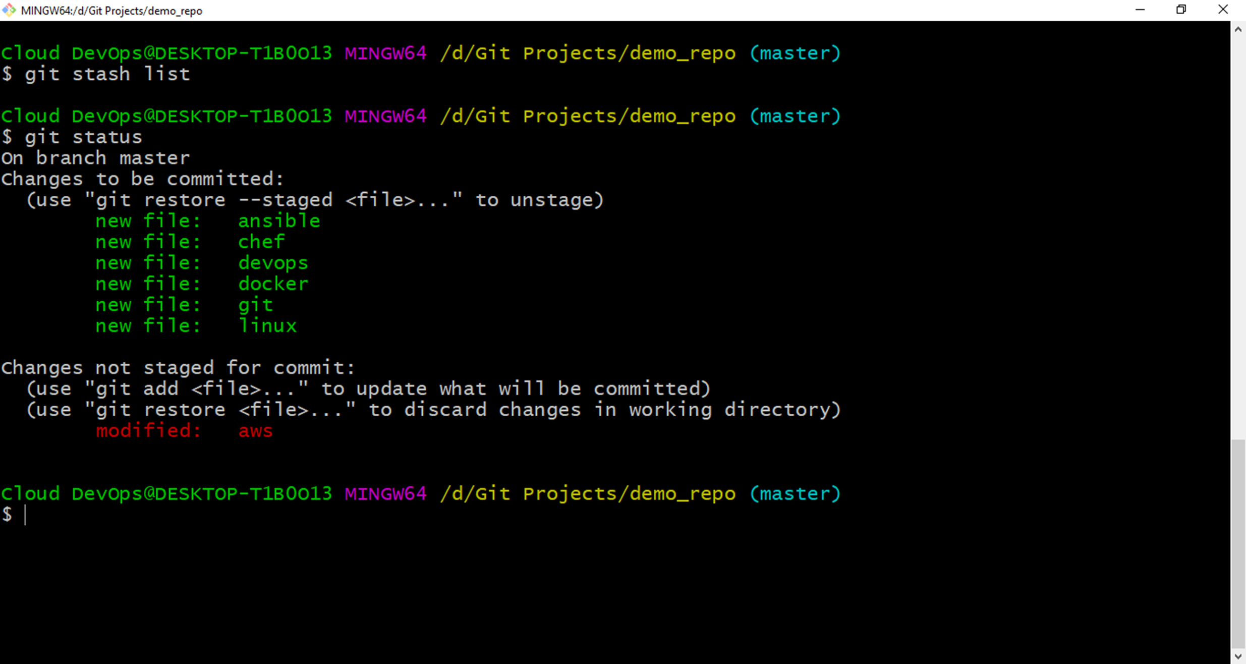Click the scrollbar down arrow
Screen dimensions: 1246x664
[x=1237, y=654]
